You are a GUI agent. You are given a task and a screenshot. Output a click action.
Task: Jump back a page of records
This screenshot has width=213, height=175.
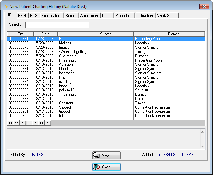16,123
